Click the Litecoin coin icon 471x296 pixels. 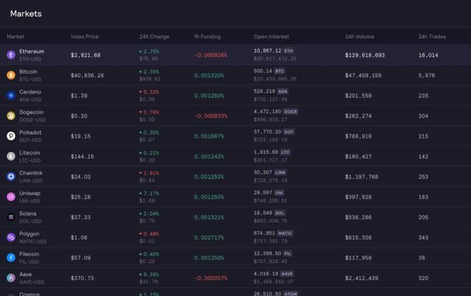point(11,156)
